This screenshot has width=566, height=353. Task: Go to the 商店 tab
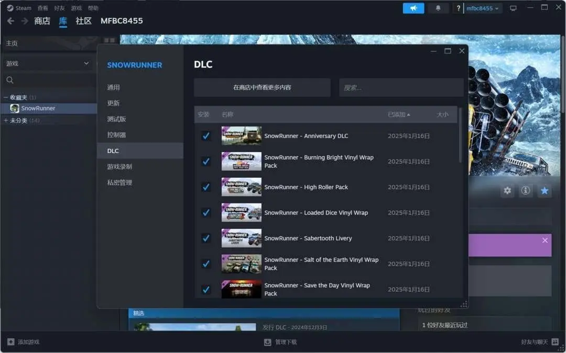coord(42,21)
